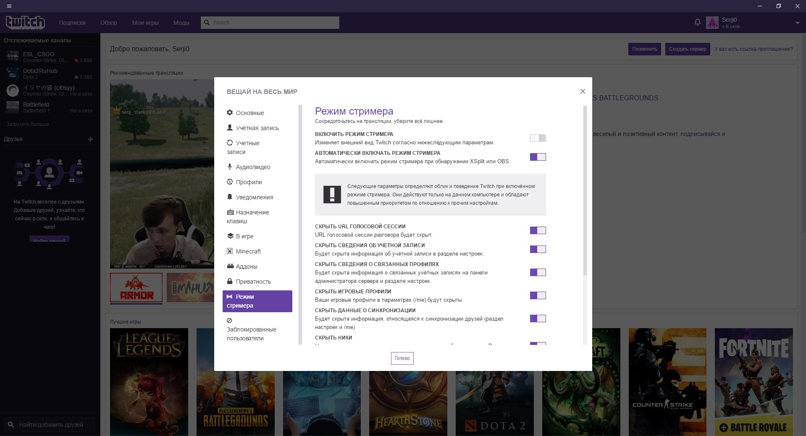Click the friends search magnifier icon at bottom

(x=11, y=425)
